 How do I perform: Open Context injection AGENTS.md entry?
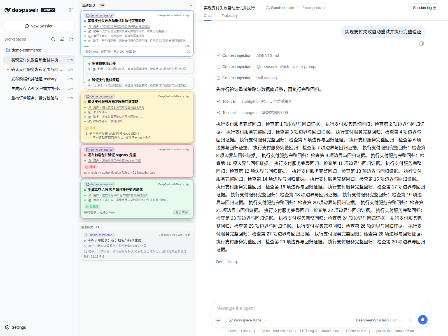tap(248, 55)
